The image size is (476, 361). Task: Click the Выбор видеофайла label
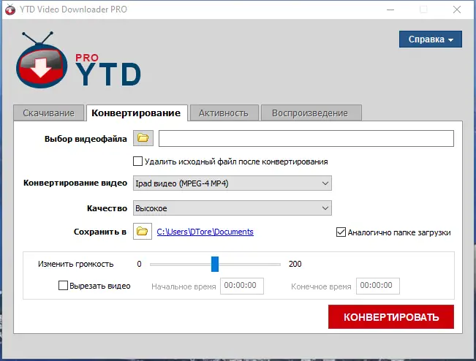click(x=86, y=139)
